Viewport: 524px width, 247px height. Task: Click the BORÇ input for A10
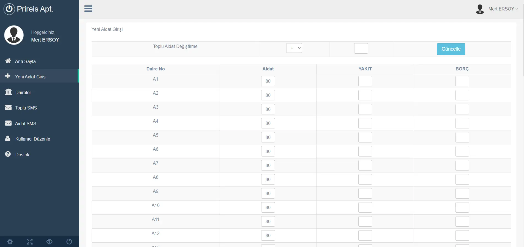(x=462, y=207)
